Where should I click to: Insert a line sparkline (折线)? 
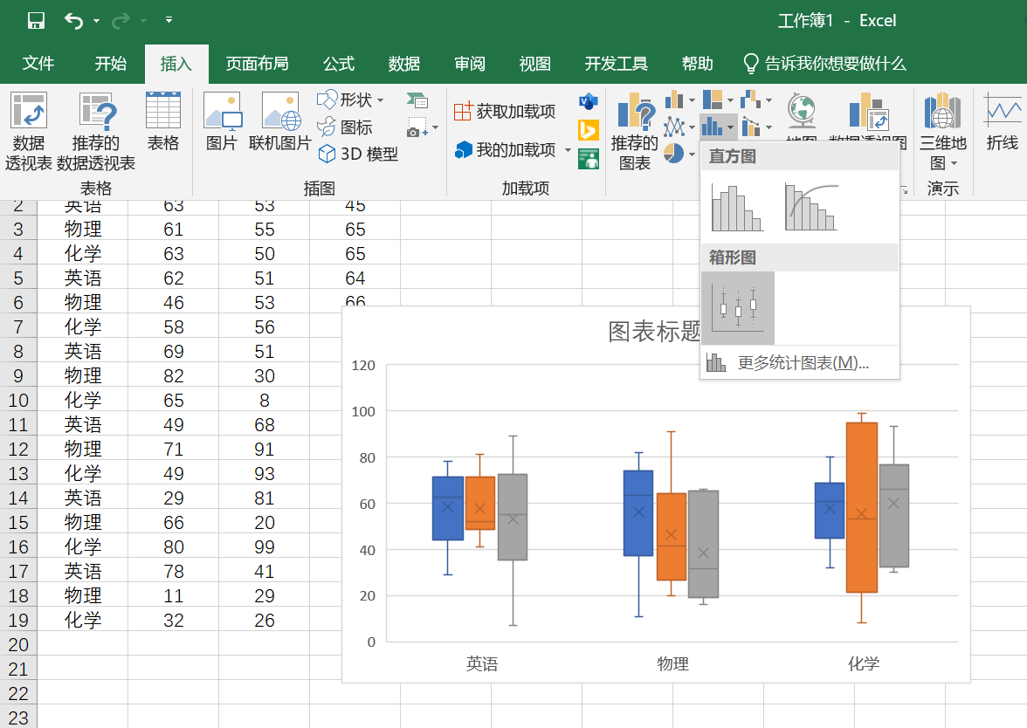1003,122
